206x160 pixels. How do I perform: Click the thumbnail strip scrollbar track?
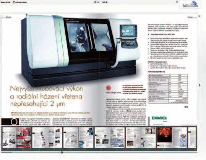[99, 152]
